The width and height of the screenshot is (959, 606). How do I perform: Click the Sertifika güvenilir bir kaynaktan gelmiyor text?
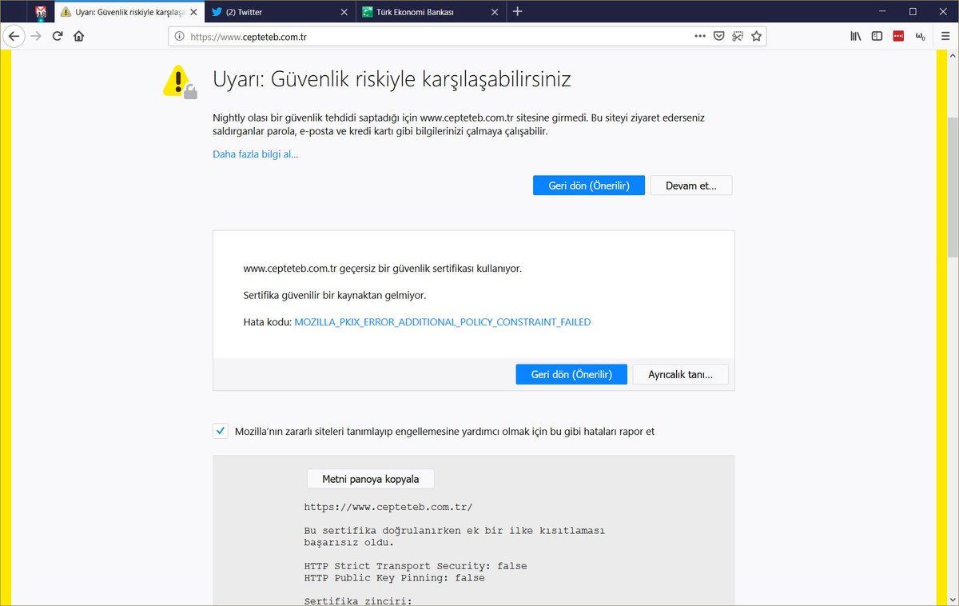coord(335,295)
